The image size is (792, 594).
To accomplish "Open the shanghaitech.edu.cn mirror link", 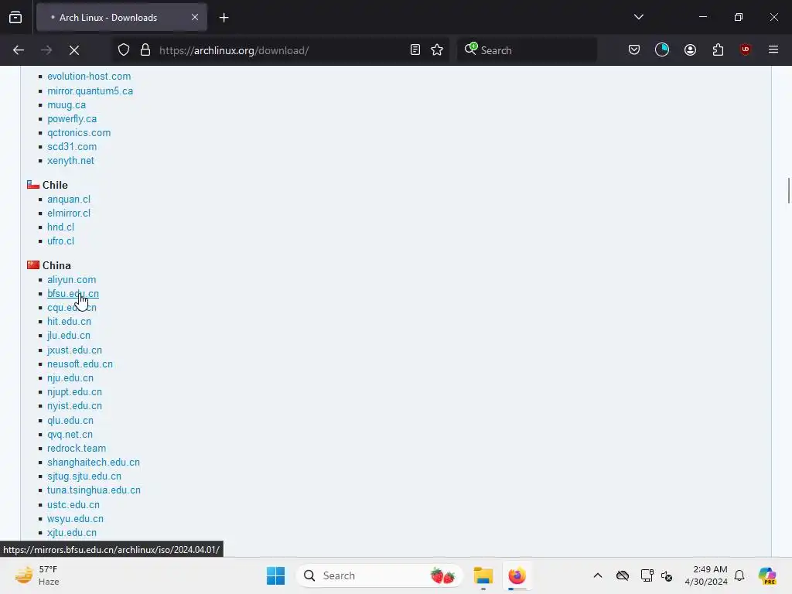I will tap(94, 463).
